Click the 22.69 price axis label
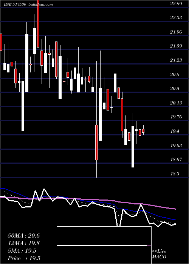The width and height of the screenshot is (189, 264). (x=176, y=4)
